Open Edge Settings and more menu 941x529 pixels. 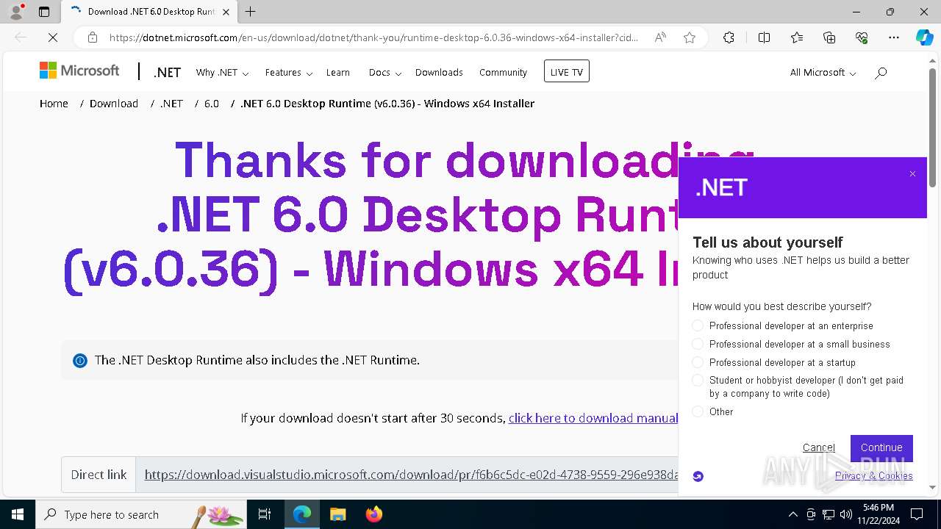coord(894,37)
